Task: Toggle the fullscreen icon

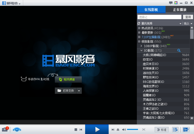Action: point(144,130)
